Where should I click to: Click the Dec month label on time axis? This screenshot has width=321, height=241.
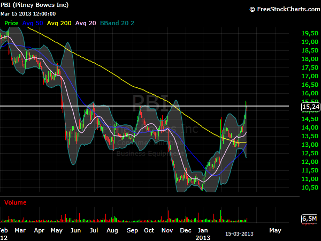(x=186, y=230)
